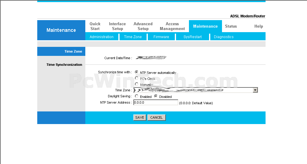Click the ADSL Modem/Router title text
The width and height of the screenshot is (307, 164).
coord(248,16)
